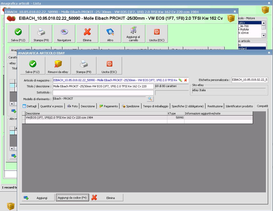Image resolution: width=273 pixels, height=211 pixels.
Task: Click Aggiungi da codice (F4) button
Action: tap(72, 198)
